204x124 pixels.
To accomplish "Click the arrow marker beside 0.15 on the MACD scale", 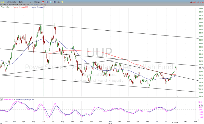I will click(198, 102).
